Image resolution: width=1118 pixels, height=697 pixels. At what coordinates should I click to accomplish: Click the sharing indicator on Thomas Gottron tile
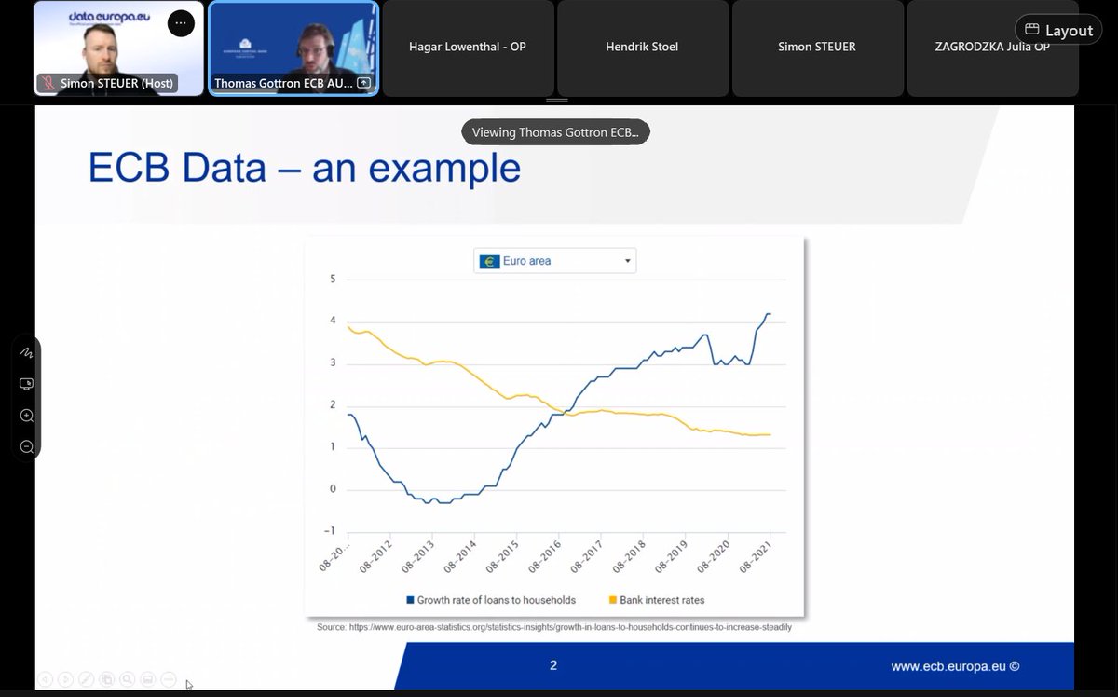pyautogui.click(x=363, y=83)
